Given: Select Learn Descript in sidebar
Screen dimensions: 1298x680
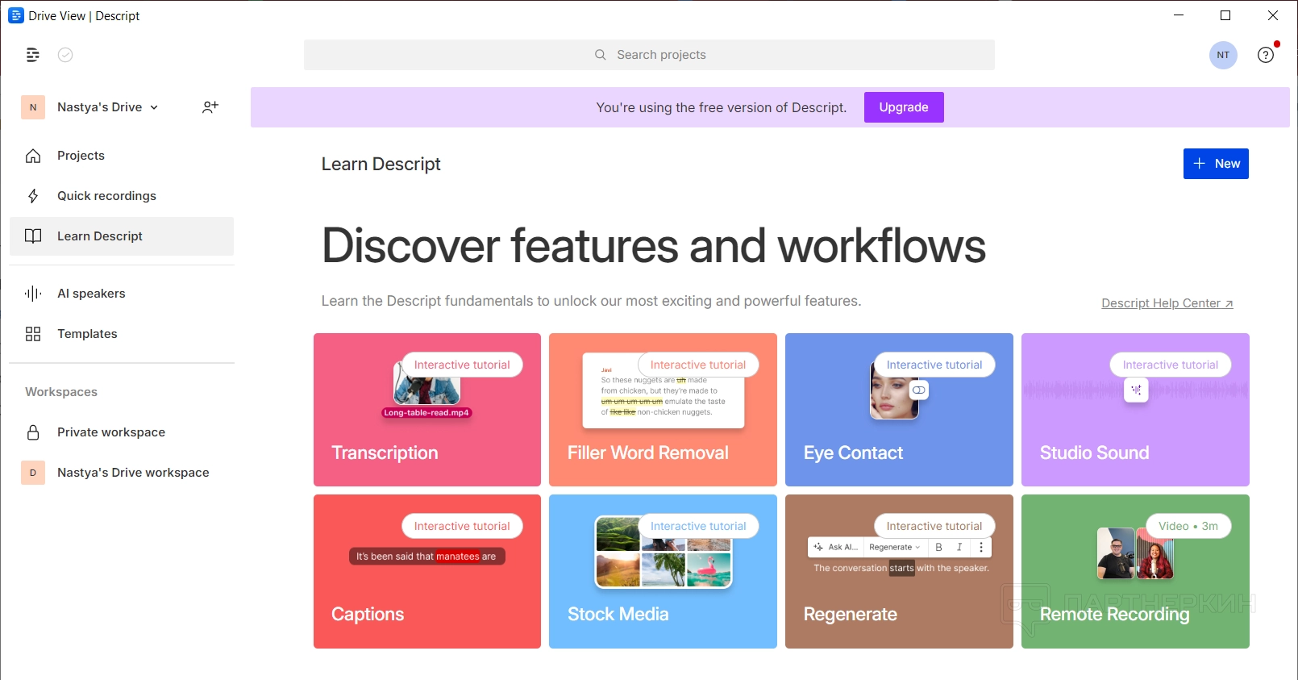Looking at the screenshot, I should (122, 236).
